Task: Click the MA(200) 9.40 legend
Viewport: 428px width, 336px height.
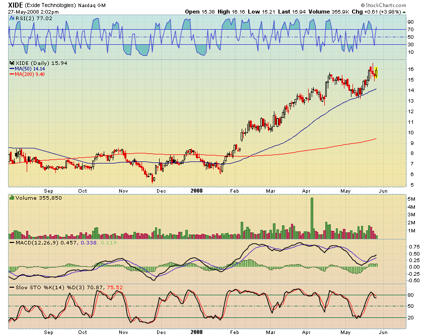Action: 30,74
